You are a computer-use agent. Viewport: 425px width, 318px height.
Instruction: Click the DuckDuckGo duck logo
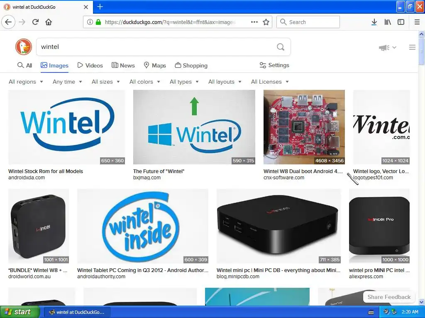click(x=24, y=47)
